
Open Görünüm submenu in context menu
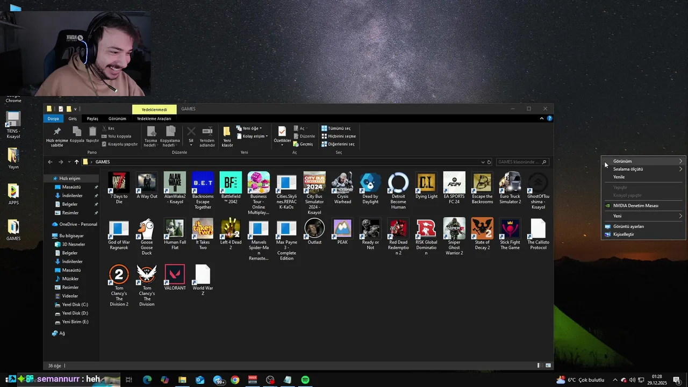pos(643,161)
